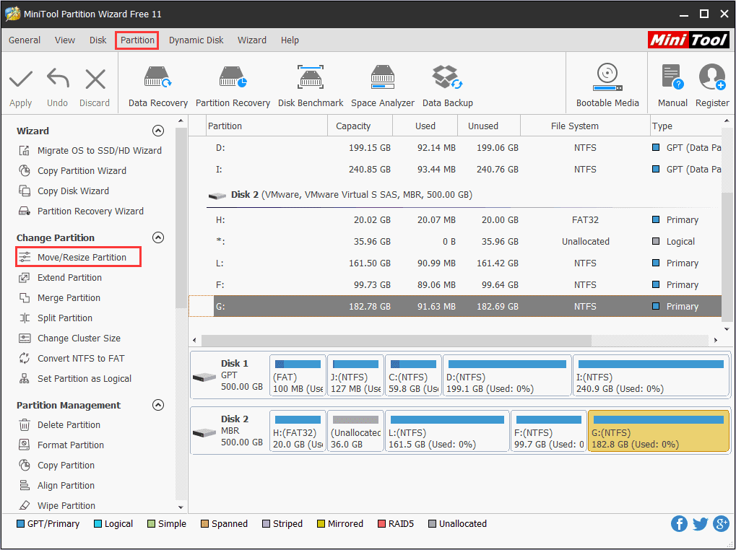Choose Move/Resize Partition in sidebar

click(x=79, y=257)
